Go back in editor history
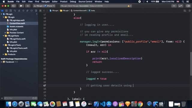 tap(44, 11)
